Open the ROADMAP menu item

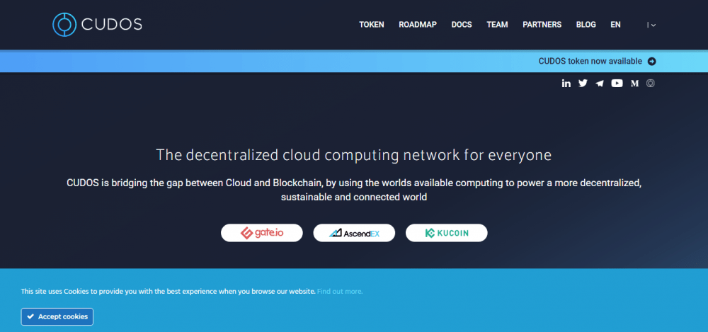(418, 25)
